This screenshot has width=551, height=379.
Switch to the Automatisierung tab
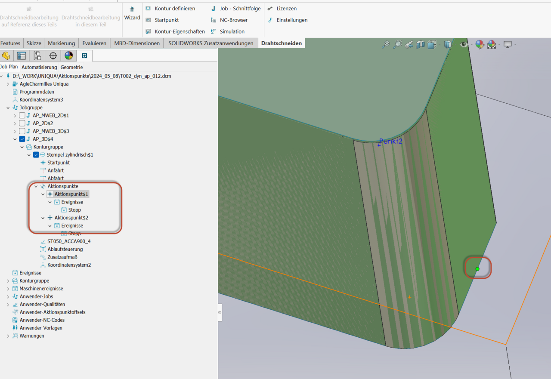[x=39, y=67]
